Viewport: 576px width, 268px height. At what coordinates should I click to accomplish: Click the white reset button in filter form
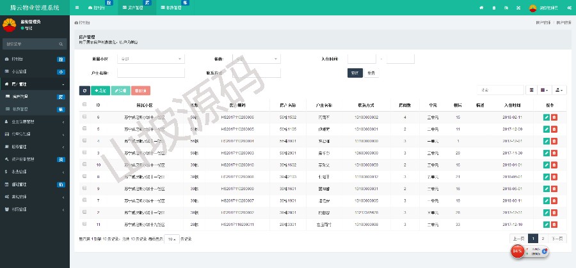[371, 73]
